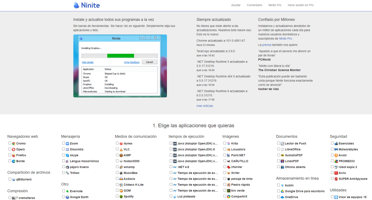This screenshot has width=372, height=200.
Task: Click the VLC cone icon
Action: pyautogui.click(x=121, y=149)
